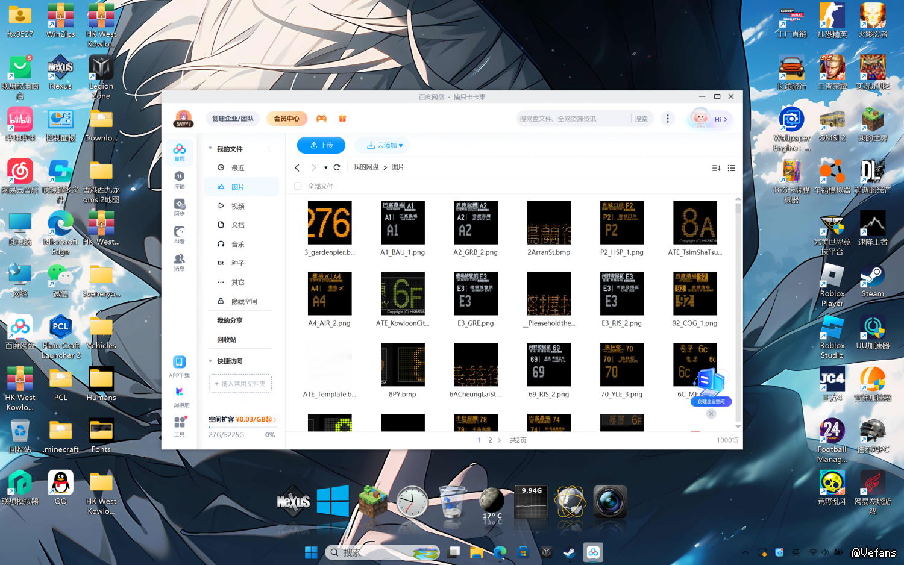Open the 同步 sync icon in sidebar
The width and height of the screenshot is (904, 565).
click(179, 207)
